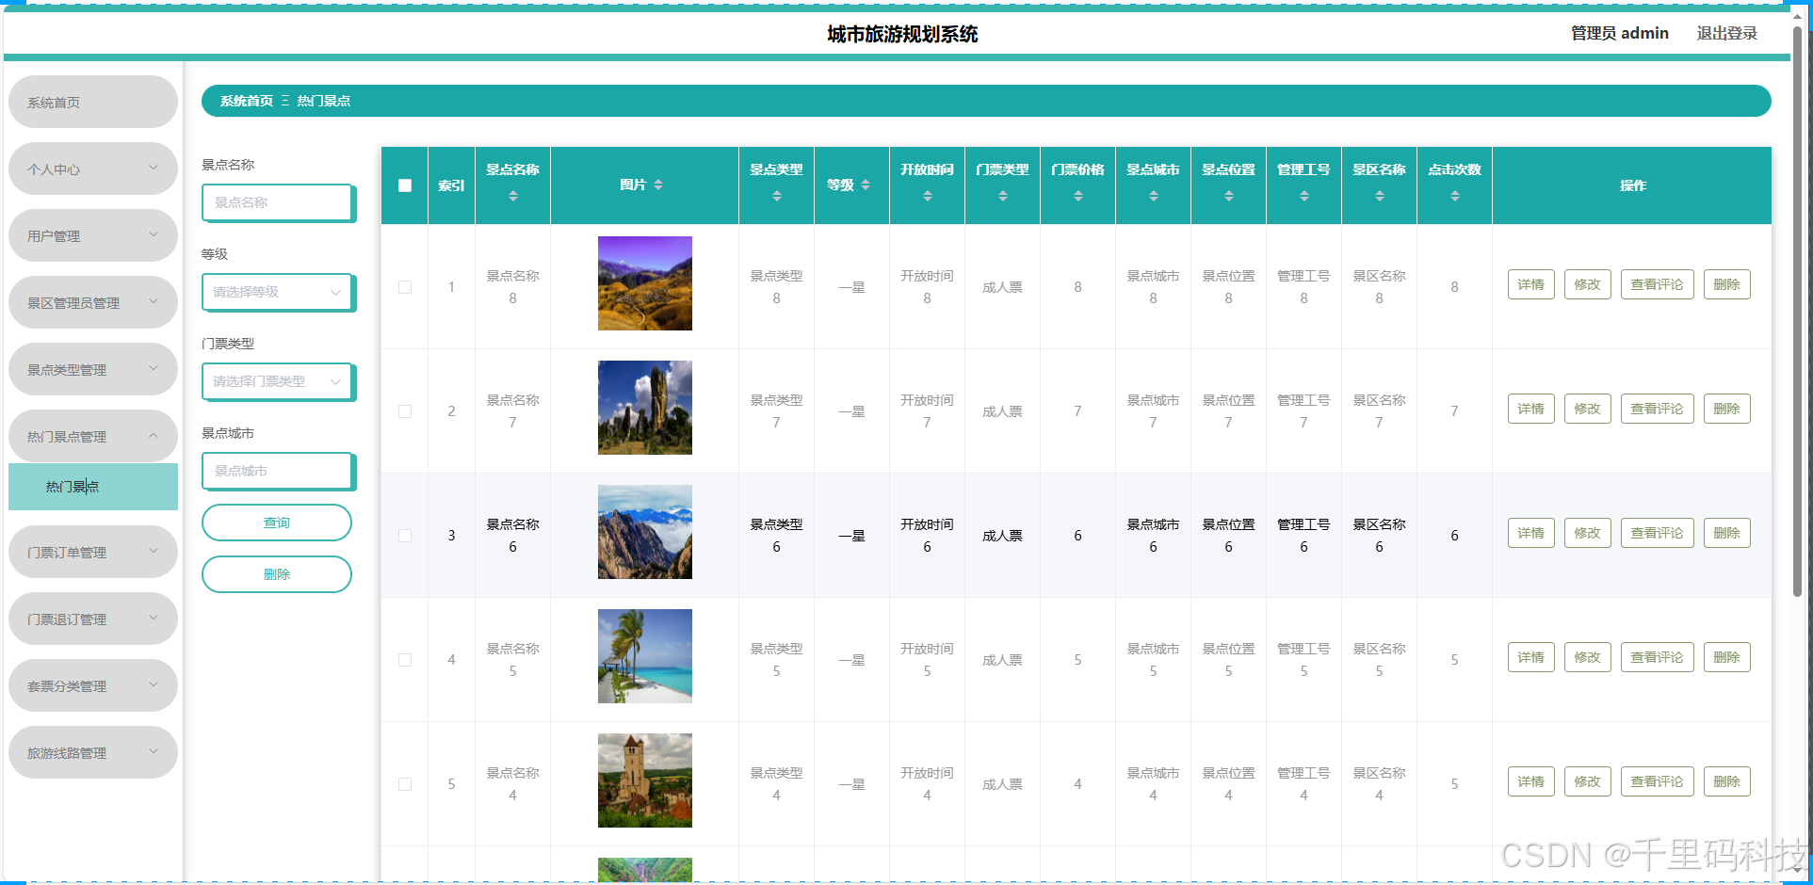
Task: Expand 景点类型管理 sidebar menu
Action: click(x=93, y=369)
